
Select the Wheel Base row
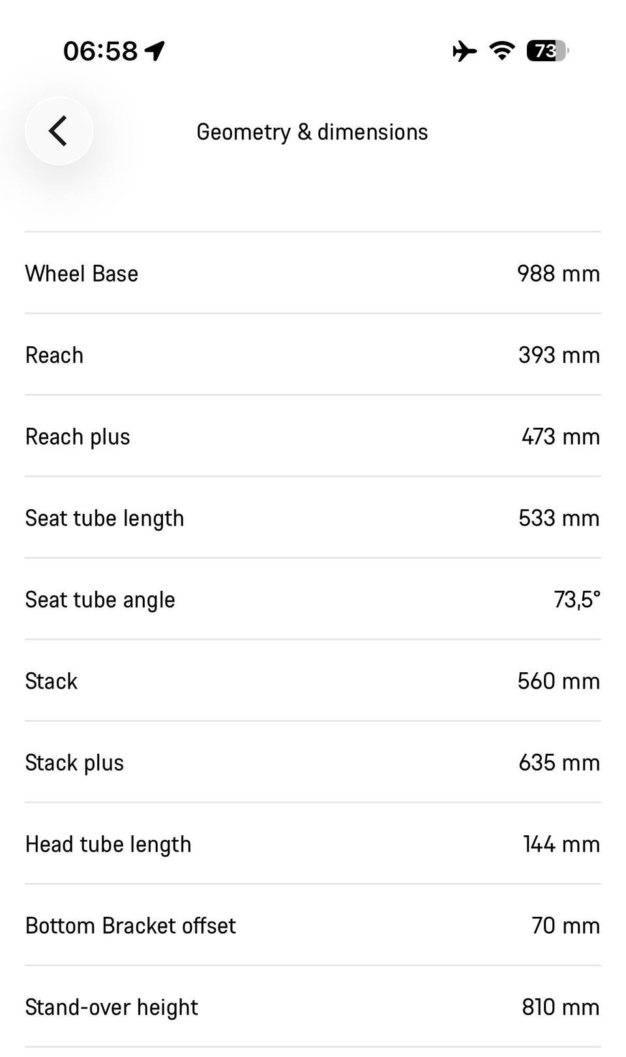[312, 273]
